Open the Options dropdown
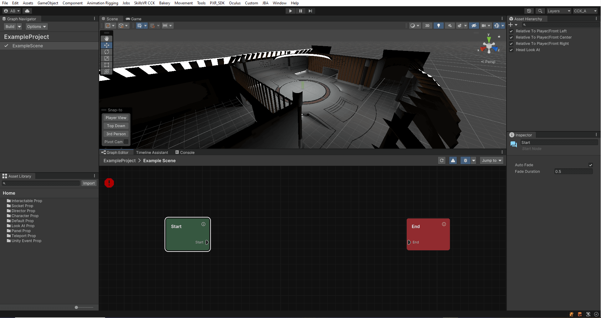The width and height of the screenshot is (601, 318). [x=36, y=27]
